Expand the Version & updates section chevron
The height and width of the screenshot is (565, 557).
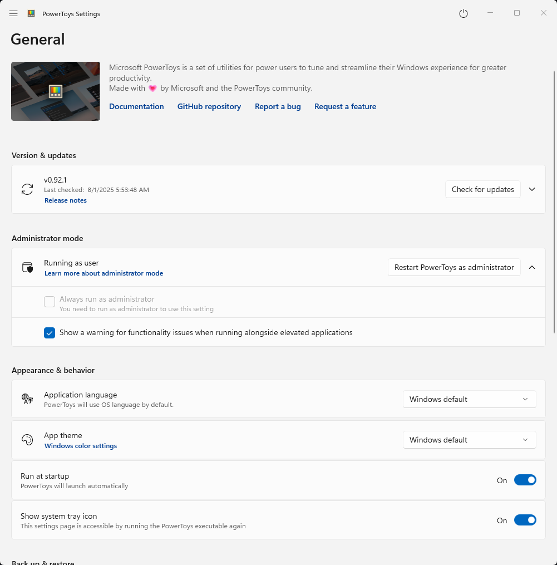tap(531, 189)
